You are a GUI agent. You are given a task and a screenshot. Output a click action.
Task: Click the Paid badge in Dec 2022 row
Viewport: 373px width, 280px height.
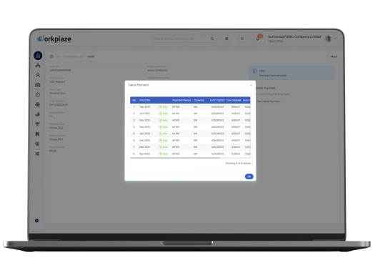click(164, 127)
